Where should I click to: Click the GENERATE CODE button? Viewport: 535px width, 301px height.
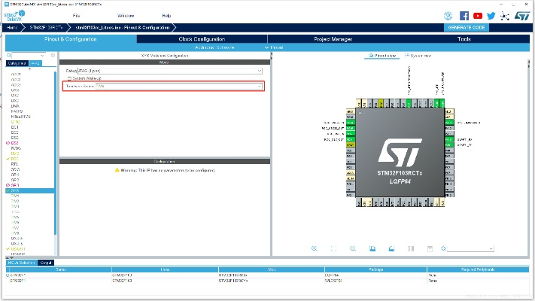tap(466, 27)
